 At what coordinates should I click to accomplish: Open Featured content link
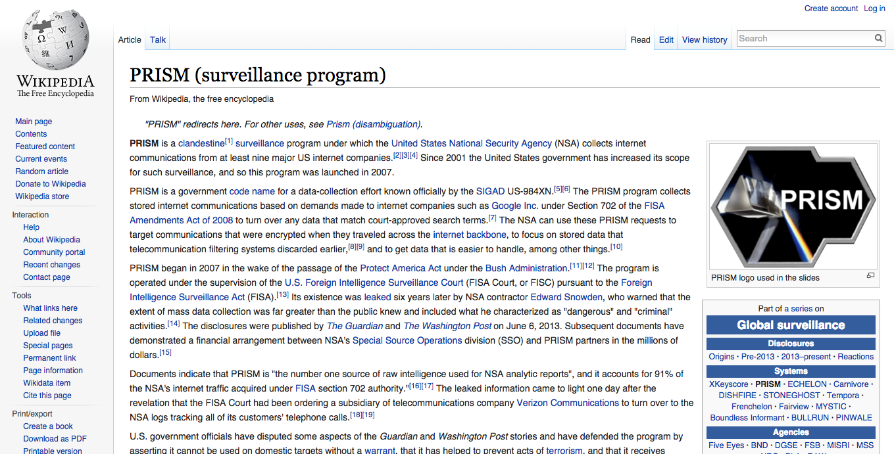45,147
